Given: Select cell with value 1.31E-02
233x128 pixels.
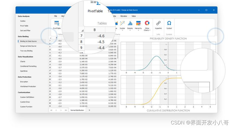Looking at the screenshot, I should pyautogui.click(x=112, y=88).
